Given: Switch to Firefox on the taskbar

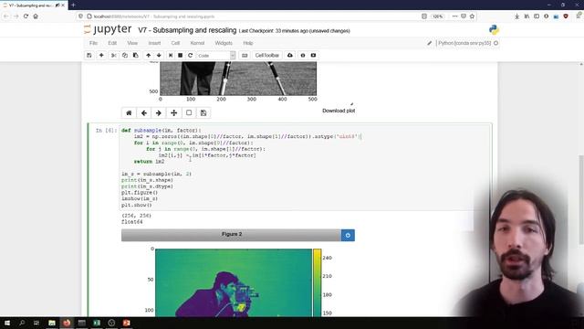Looking at the screenshot, I should tap(67, 323).
